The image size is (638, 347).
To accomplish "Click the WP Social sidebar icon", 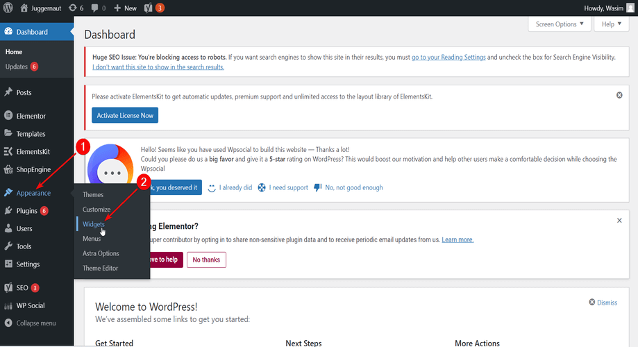I will (x=8, y=305).
